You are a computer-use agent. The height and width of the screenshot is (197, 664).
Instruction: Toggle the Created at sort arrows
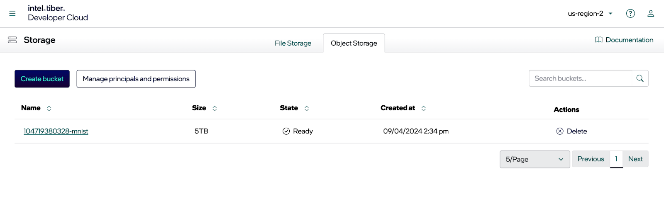click(x=423, y=108)
